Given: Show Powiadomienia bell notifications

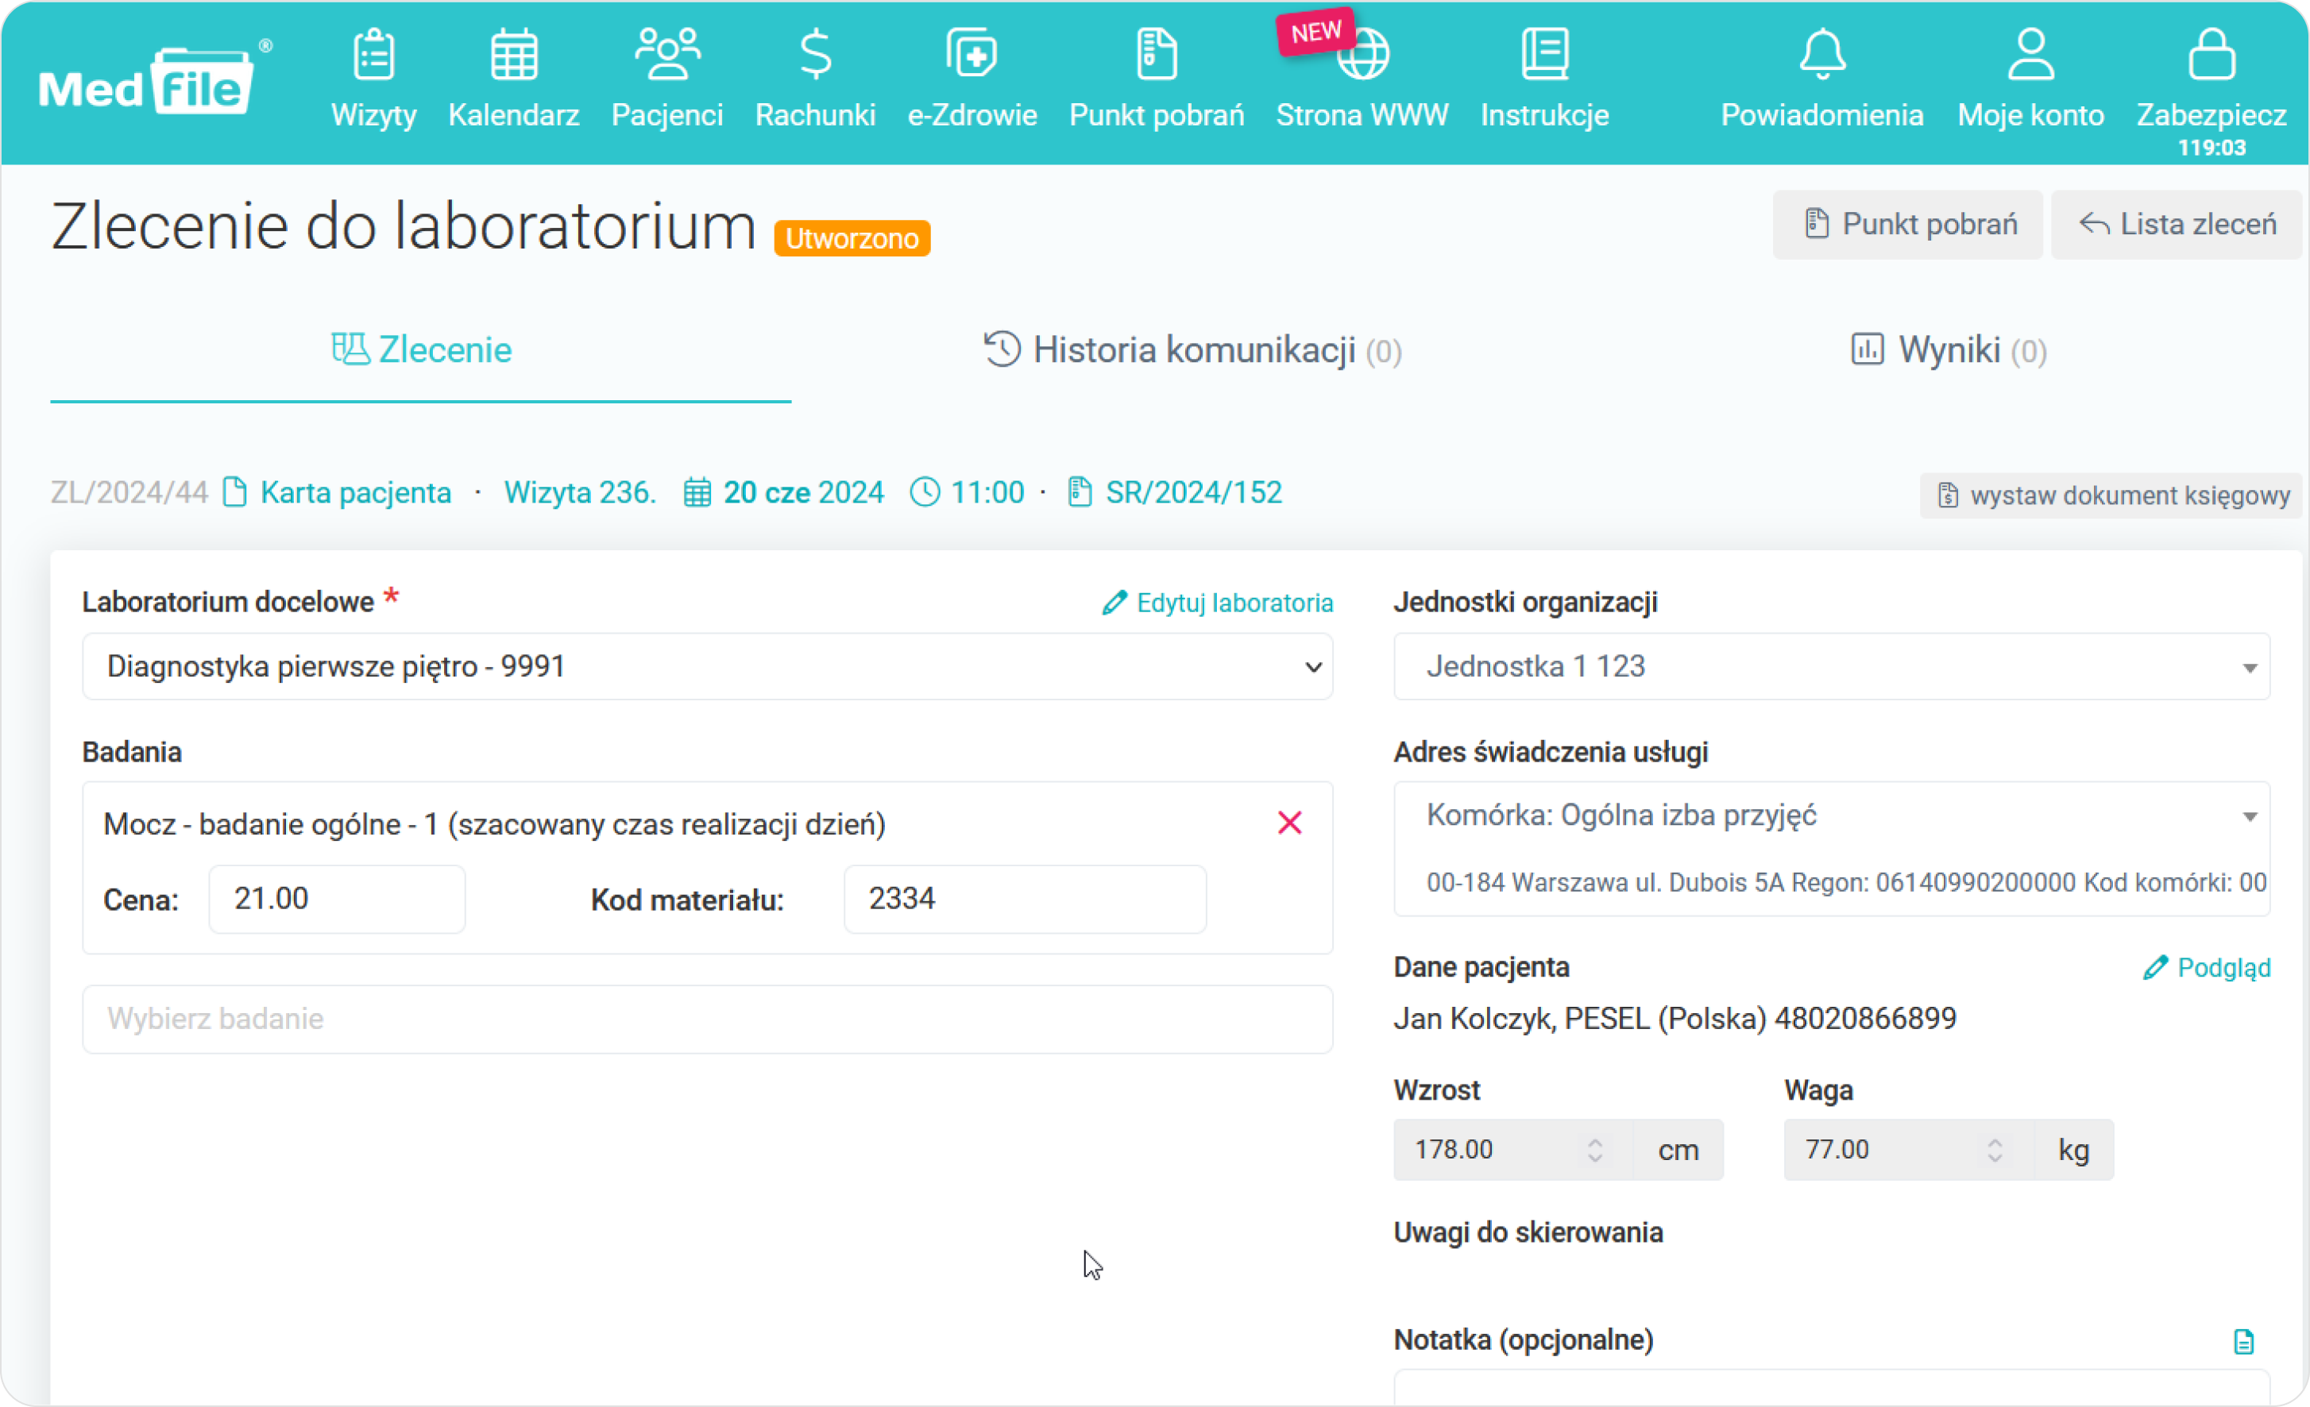Looking at the screenshot, I should click(1821, 54).
